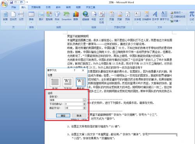Expand the Customize Quick Access Toolbar arrow
Screen dimensions: 195x144
(x=27, y=2)
